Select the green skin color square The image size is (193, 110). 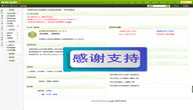21,6
